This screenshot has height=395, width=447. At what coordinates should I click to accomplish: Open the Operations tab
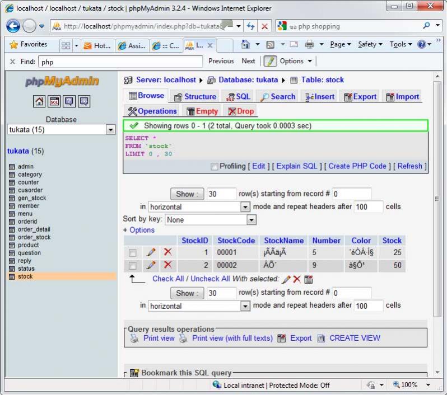point(152,111)
